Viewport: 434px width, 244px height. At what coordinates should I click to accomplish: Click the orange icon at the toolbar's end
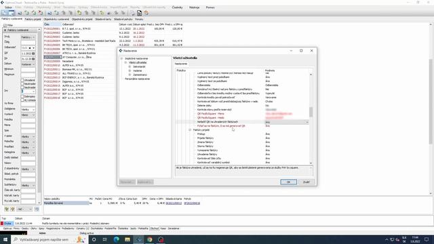tap(146, 13)
